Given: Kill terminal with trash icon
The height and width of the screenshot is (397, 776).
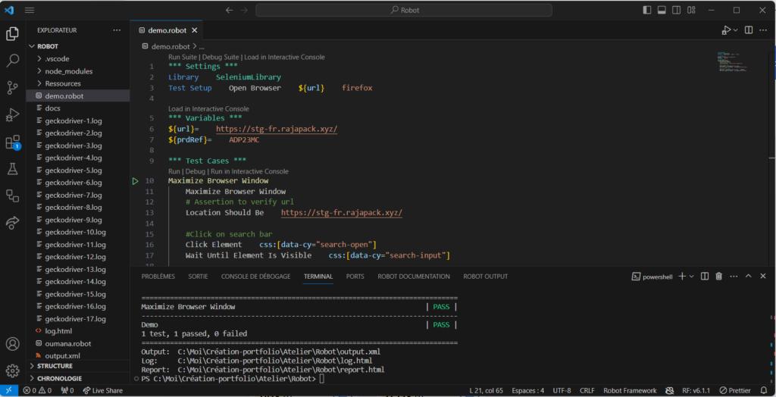Looking at the screenshot, I should [719, 277].
